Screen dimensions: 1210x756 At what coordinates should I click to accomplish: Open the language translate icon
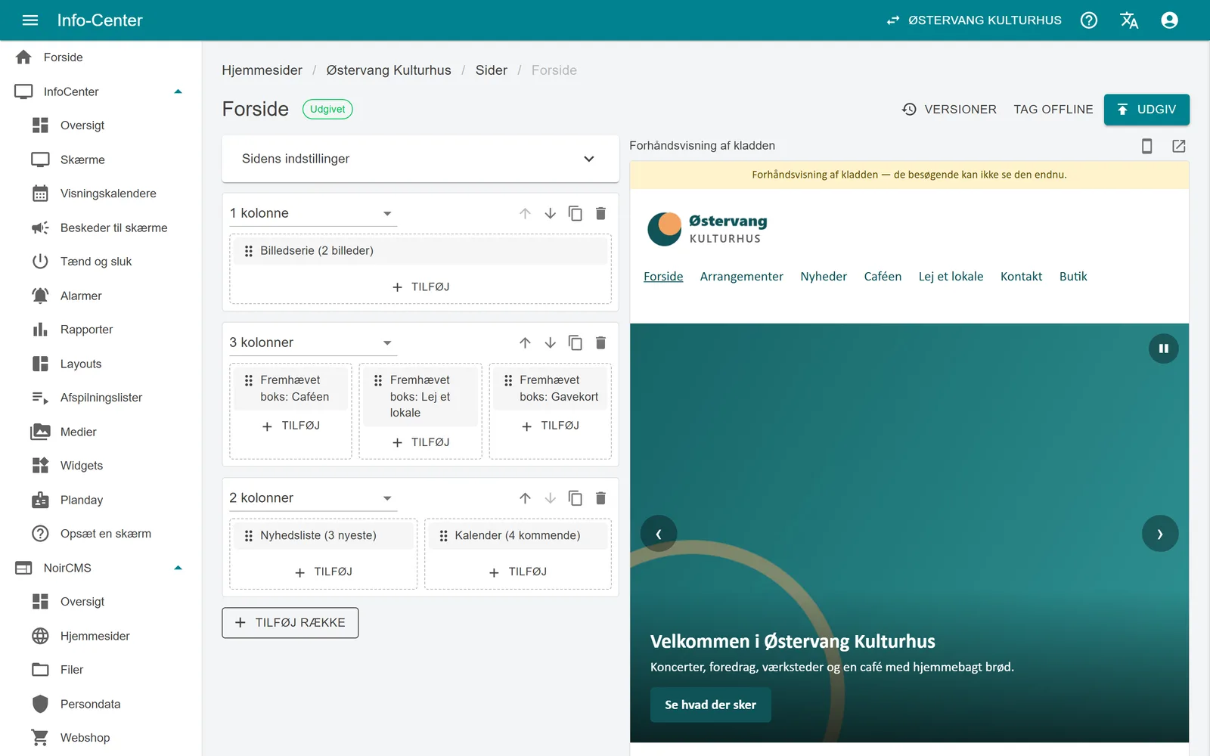click(x=1129, y=20)
